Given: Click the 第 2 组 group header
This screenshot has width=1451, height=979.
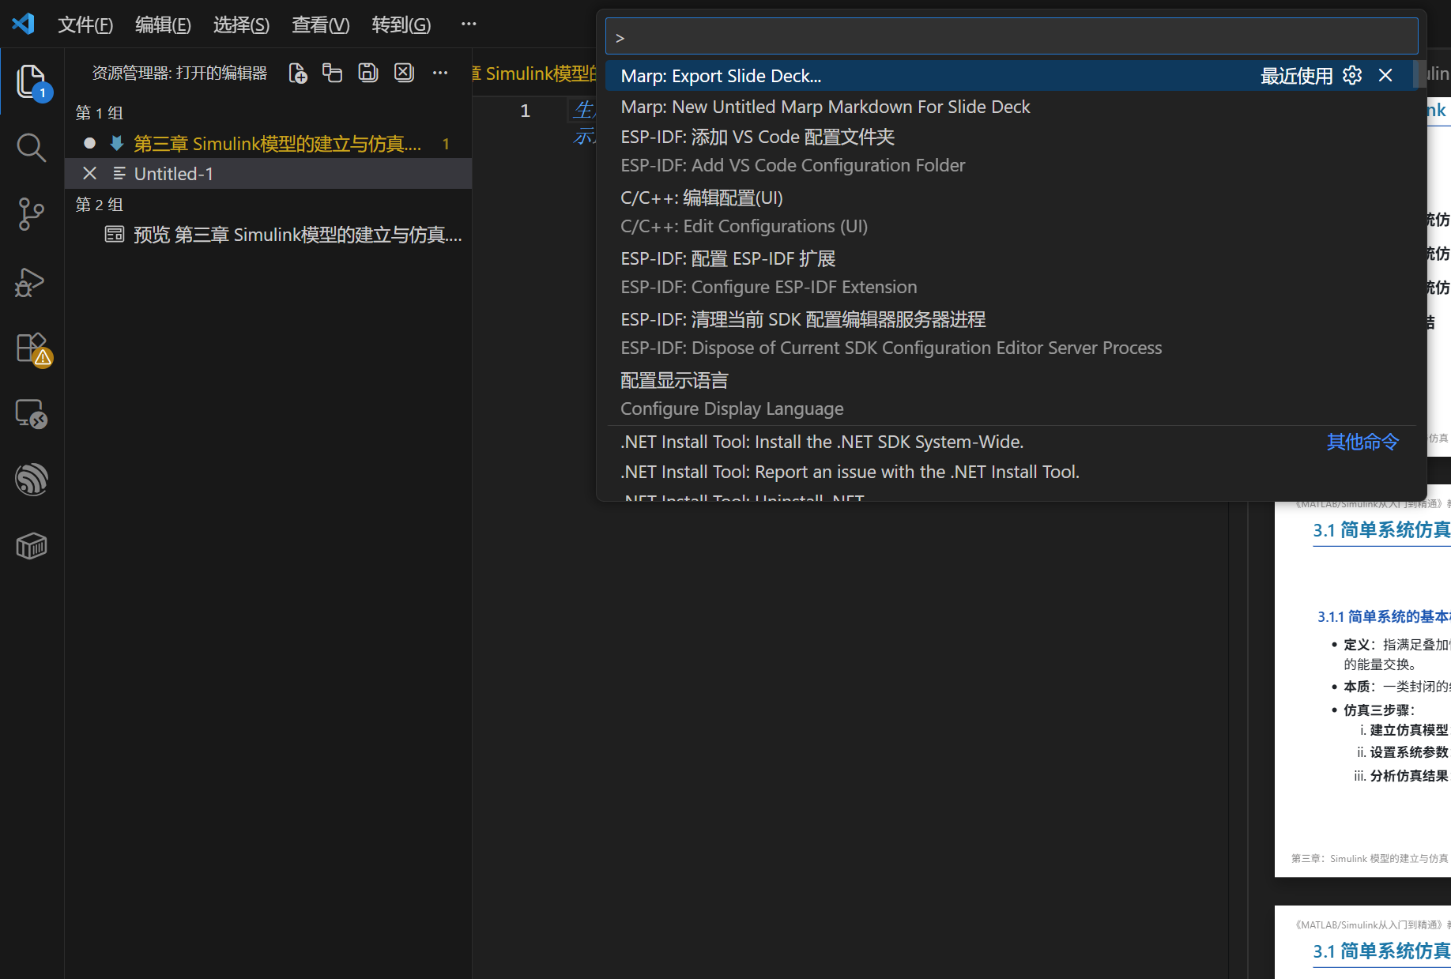Looking at the screenshot, I should pyautogui.click(x=100, y=205).
